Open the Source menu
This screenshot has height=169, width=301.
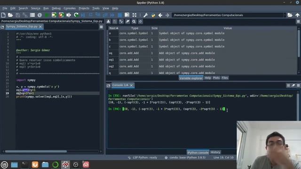pyautogui.click(x=36, y=8)
